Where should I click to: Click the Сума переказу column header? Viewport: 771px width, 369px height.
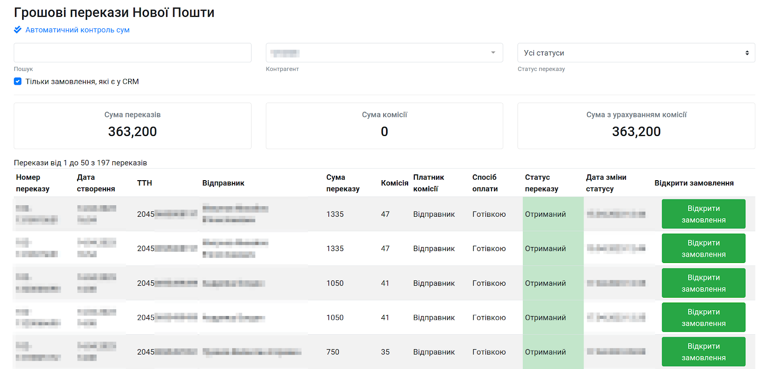(x=343, y=183)
